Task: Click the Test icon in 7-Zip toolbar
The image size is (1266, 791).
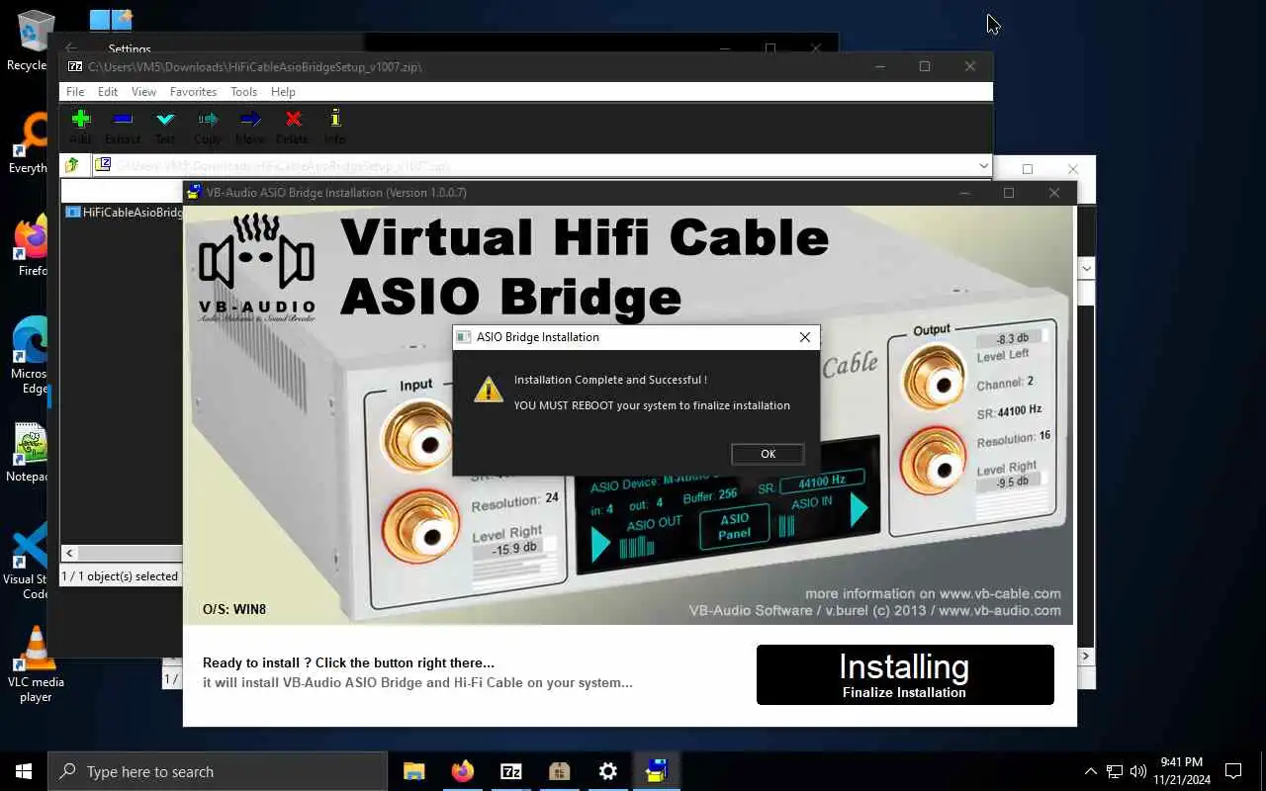Action: coord(165,126)
